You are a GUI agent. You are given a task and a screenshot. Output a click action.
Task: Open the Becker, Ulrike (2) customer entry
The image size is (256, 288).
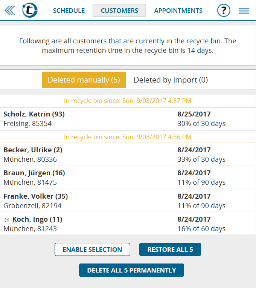tap(128, 155)
